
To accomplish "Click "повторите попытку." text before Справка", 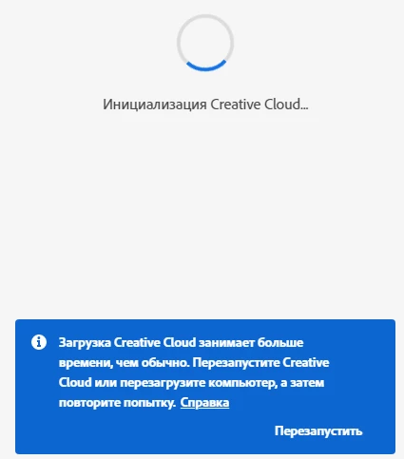I will 117,403.
